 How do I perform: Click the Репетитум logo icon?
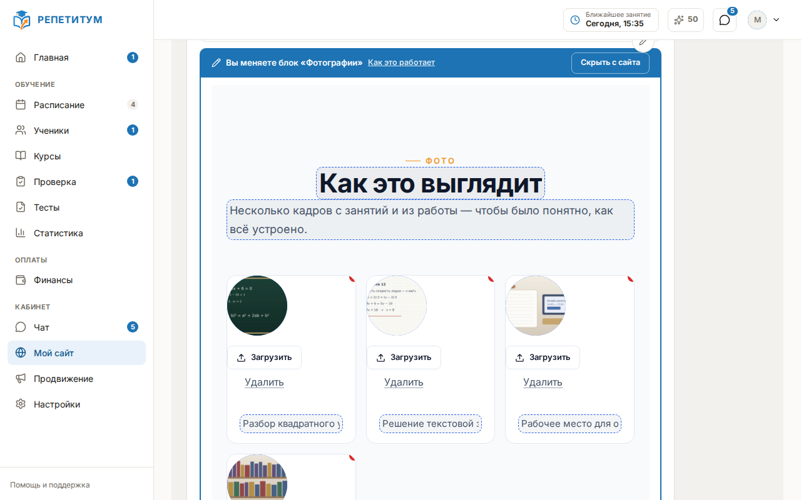coord(21,20)
